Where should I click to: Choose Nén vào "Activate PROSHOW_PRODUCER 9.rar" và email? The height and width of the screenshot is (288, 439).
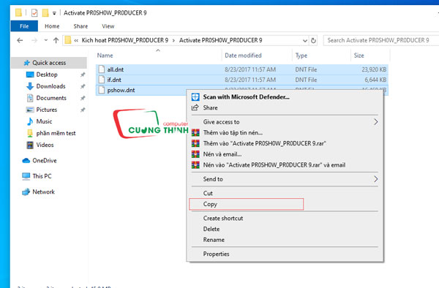point(285,165)
